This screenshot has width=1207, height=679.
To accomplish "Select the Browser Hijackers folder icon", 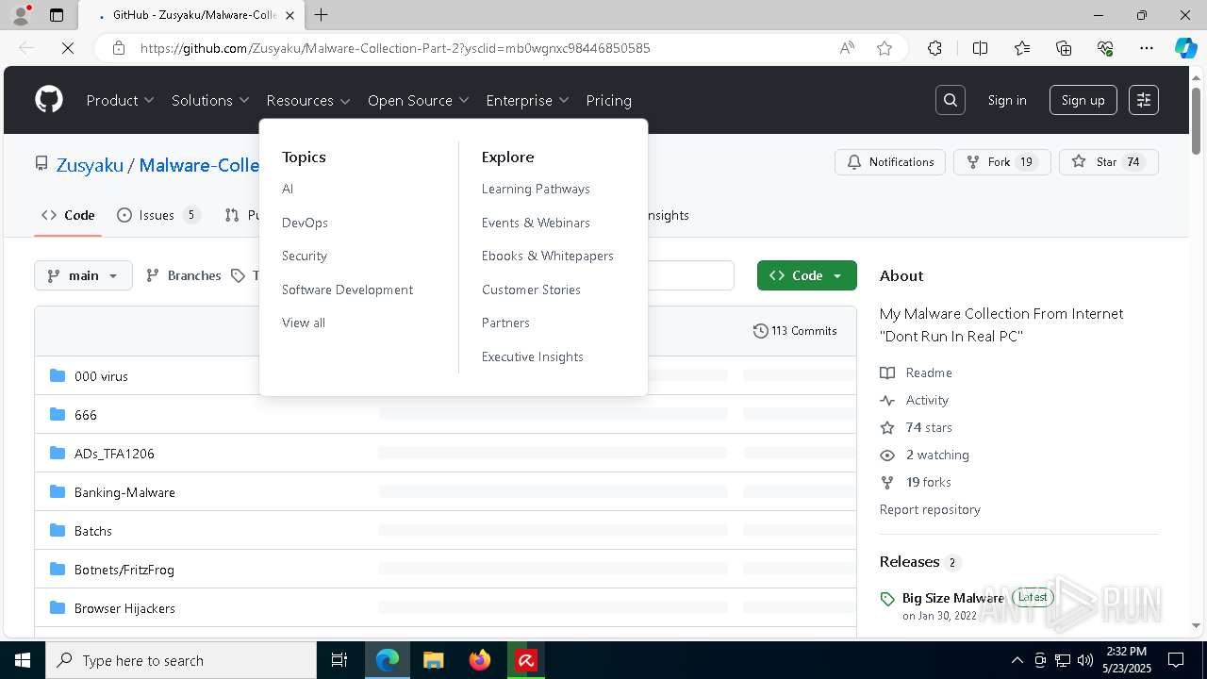I will 58,607.
